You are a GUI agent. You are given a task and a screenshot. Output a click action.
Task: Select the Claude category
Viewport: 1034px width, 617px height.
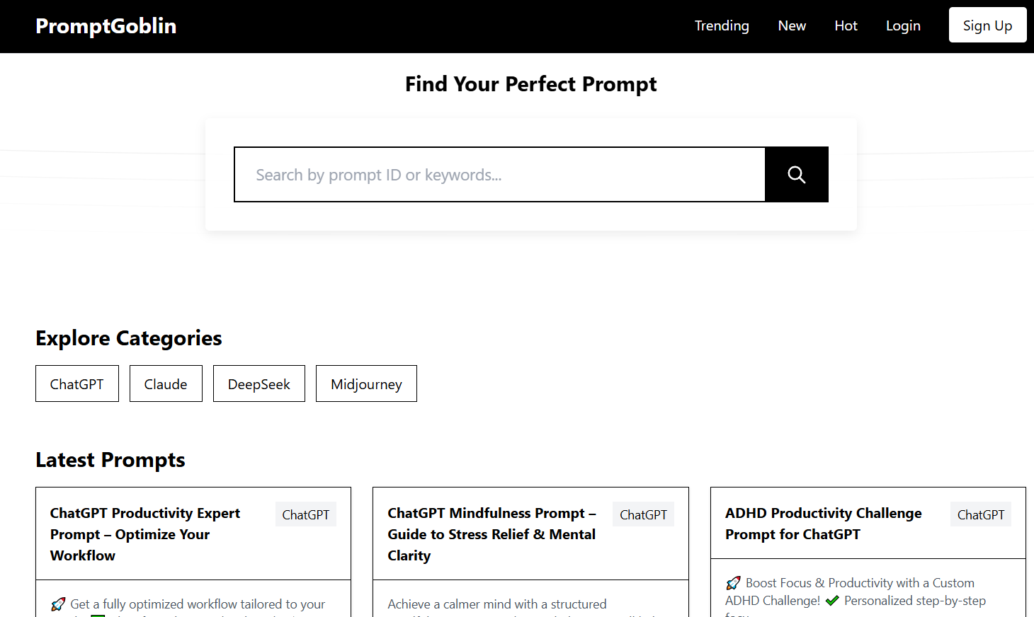pos(166,384)
